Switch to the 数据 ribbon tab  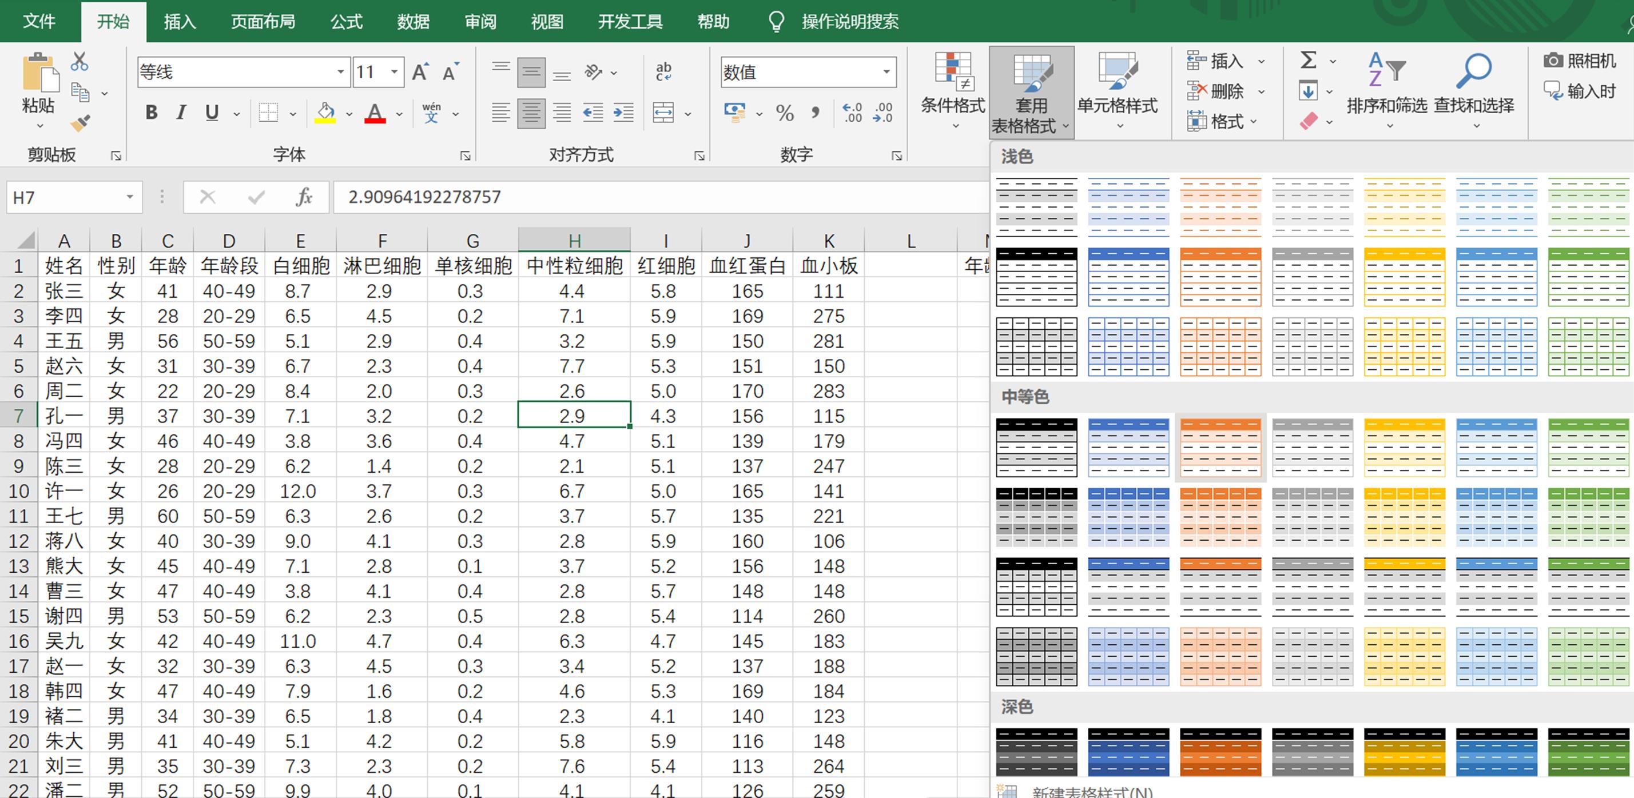click(x=412, y=21)
